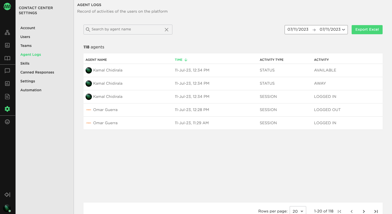
Task: Open the Users settings menu item
Action: coord(25,37)
